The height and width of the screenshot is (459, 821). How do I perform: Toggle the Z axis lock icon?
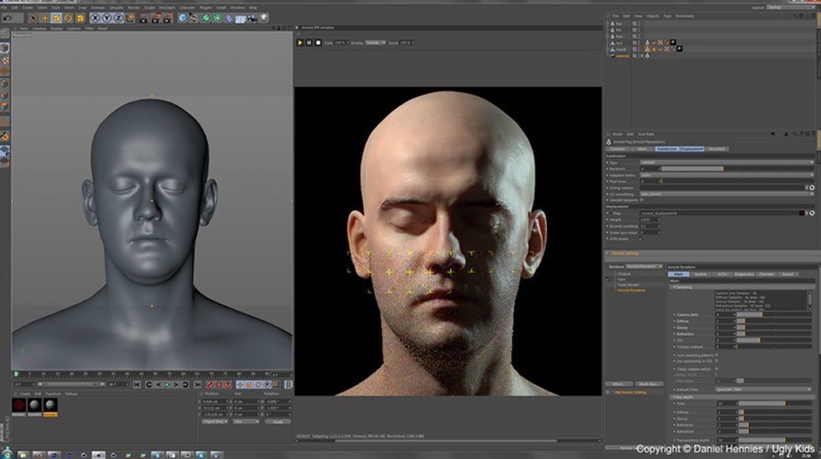click(x=118, y=18)
